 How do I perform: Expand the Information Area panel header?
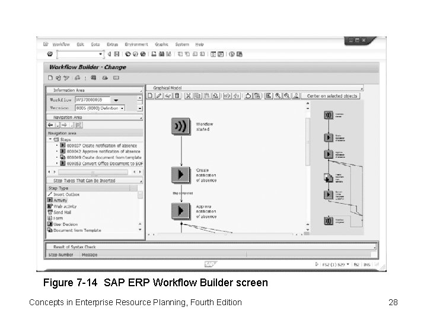(94, 90)
